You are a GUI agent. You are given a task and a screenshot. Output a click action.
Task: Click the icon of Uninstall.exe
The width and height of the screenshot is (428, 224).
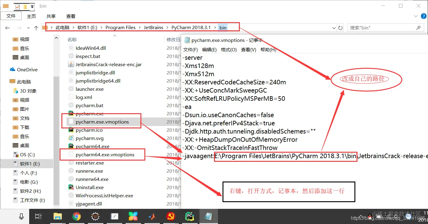pos(71,187)
